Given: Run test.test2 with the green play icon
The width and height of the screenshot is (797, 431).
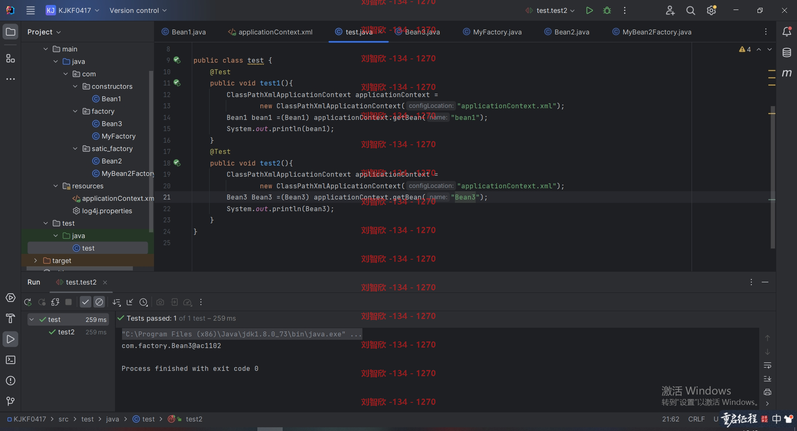Looking at the screenshot, I should 589,10.
